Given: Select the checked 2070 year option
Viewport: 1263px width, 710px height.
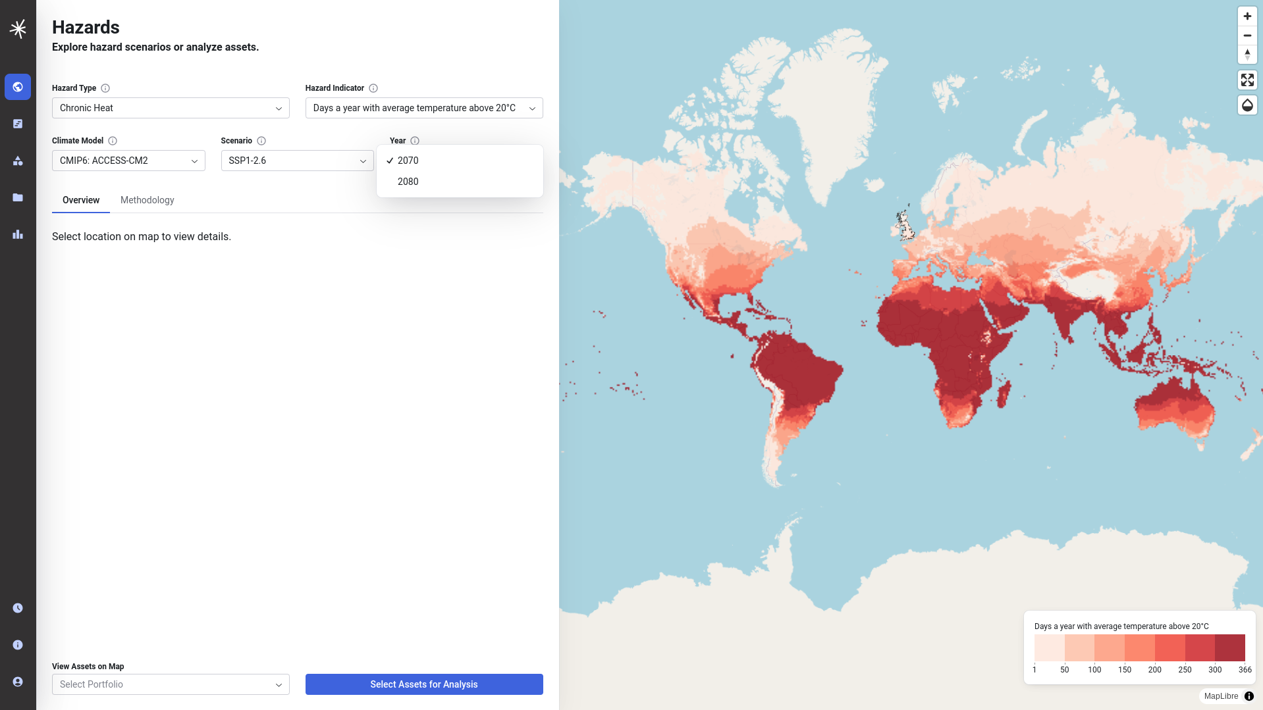Looking at the screenshot, I should coord(408,161).
